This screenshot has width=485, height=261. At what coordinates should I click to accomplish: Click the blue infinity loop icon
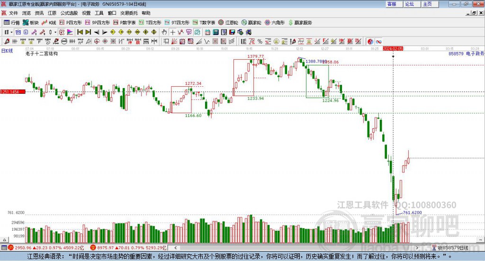(x=378, y=41)
